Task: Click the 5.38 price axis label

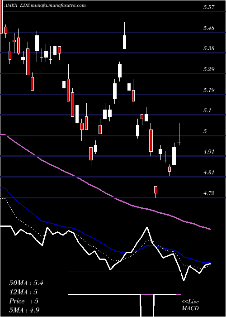Action: click(x=209, y=48)
